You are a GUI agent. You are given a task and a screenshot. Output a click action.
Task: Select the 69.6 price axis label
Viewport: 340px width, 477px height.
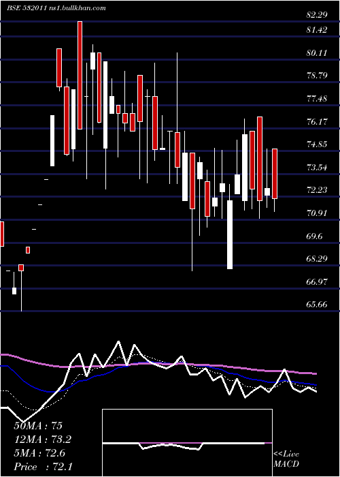click(x=315, y=236)
